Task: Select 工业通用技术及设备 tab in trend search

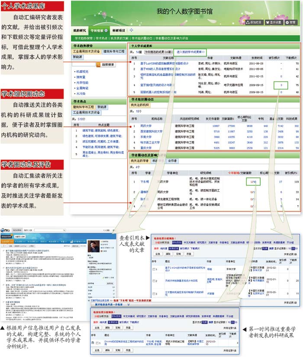Action: [x=86, y=52]
